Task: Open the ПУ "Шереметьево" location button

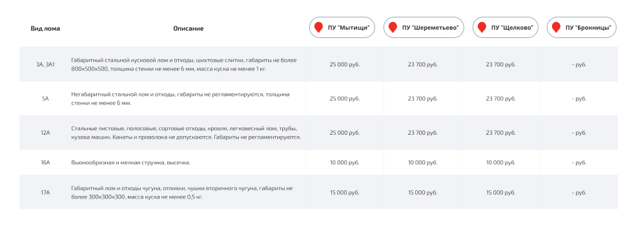Action: pyautogui.click(x=424, y=28)
